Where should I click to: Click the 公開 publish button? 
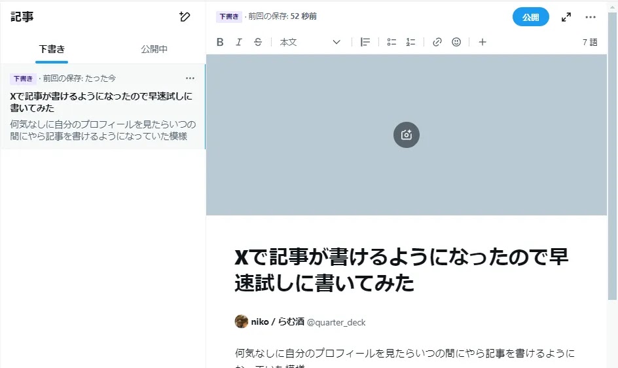pos(530,17)
